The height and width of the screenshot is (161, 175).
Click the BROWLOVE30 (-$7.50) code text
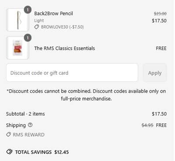(x=63, y=27)
